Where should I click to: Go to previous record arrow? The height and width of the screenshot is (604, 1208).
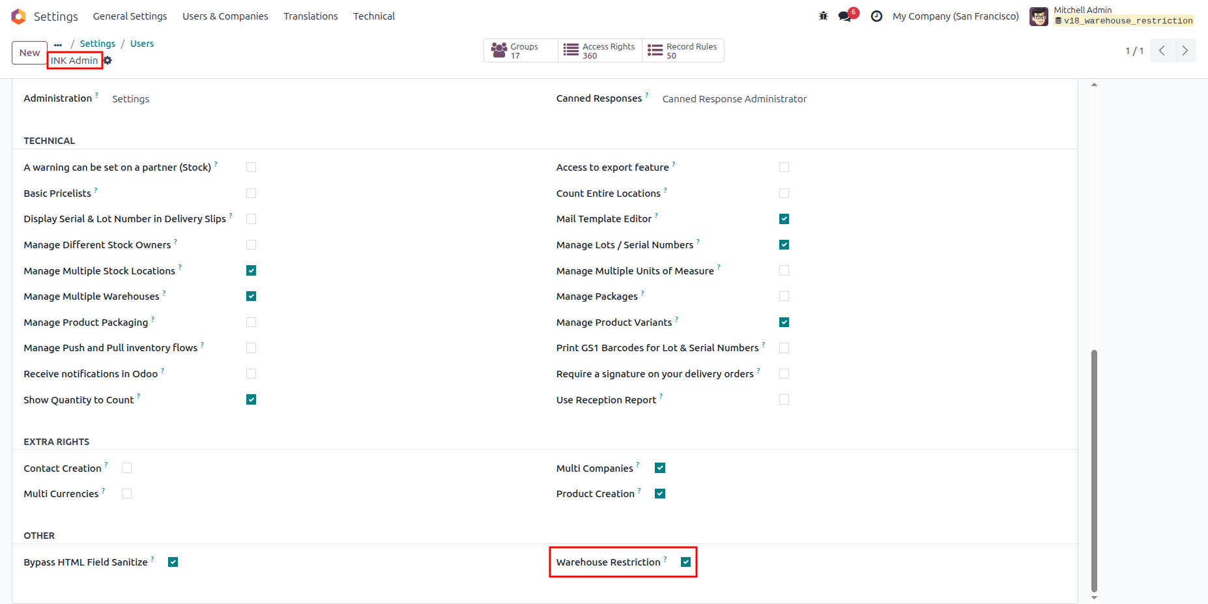[x=1162, y=51]
